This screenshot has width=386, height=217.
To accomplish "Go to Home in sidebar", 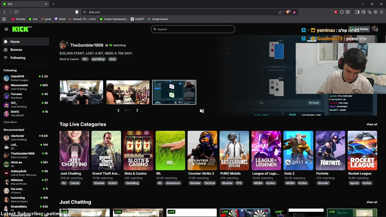I will [x=25, y=42].
